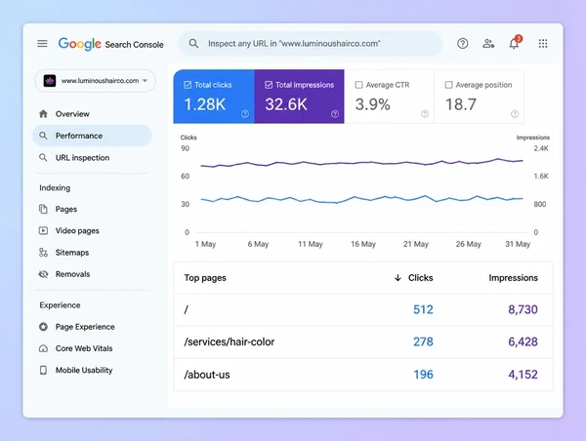Click the Total impressions card help icon
Image resolution: width=586 pixels, height=441 pixels.
pyautogui.click(x=335, y=114)
